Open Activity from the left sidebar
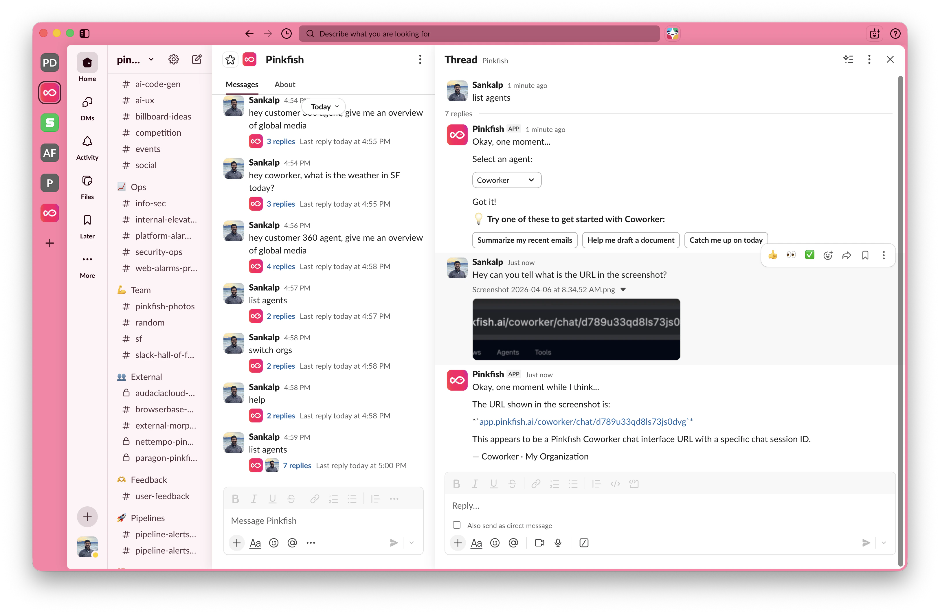This screenshot has width=940, height=614. pyautogui.click(x=87, y=147)
